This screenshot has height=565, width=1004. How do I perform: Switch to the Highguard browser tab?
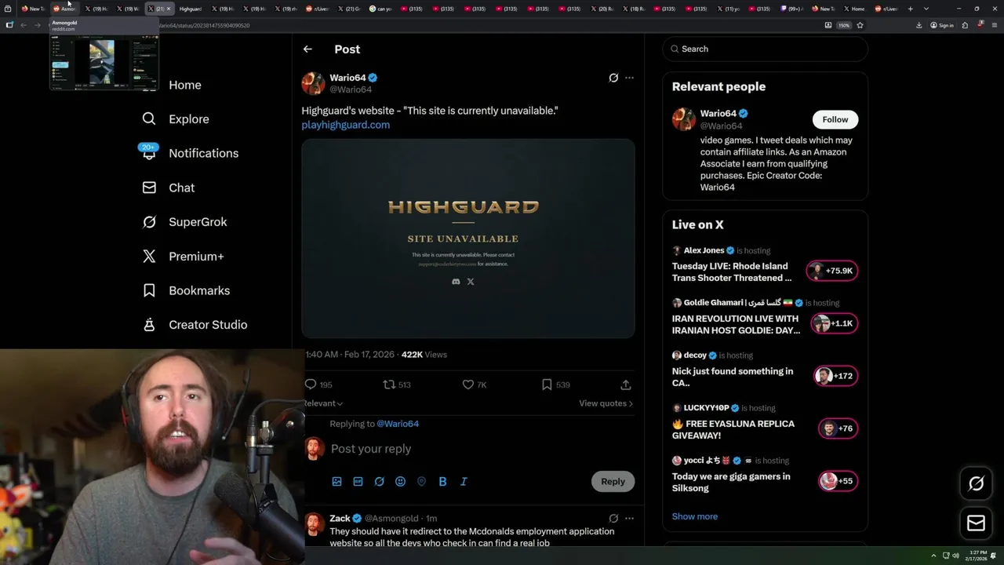click(x=191, y=9)
